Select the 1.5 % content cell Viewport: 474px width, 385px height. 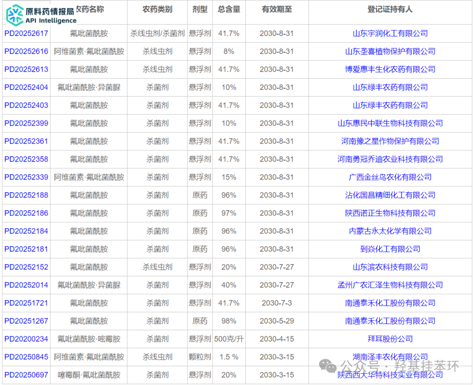pyautogui.click(x=229, y=357)
